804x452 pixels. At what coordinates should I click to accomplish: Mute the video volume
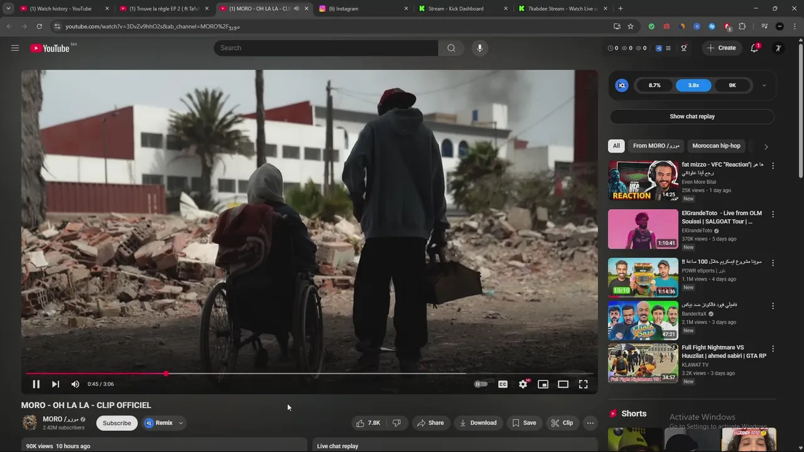pyautogui.click(x=75, y=384)
